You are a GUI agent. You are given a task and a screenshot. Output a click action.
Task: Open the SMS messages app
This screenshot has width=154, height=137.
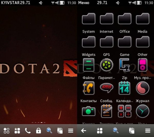coord(107,88)
